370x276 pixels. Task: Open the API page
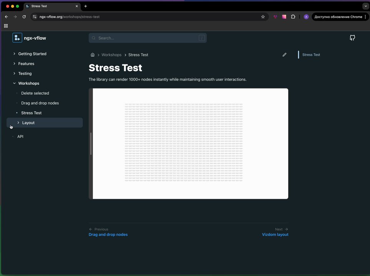[x=20, y=136]
